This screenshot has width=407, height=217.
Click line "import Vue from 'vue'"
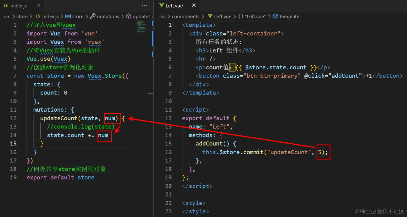(x=62, y=33)
